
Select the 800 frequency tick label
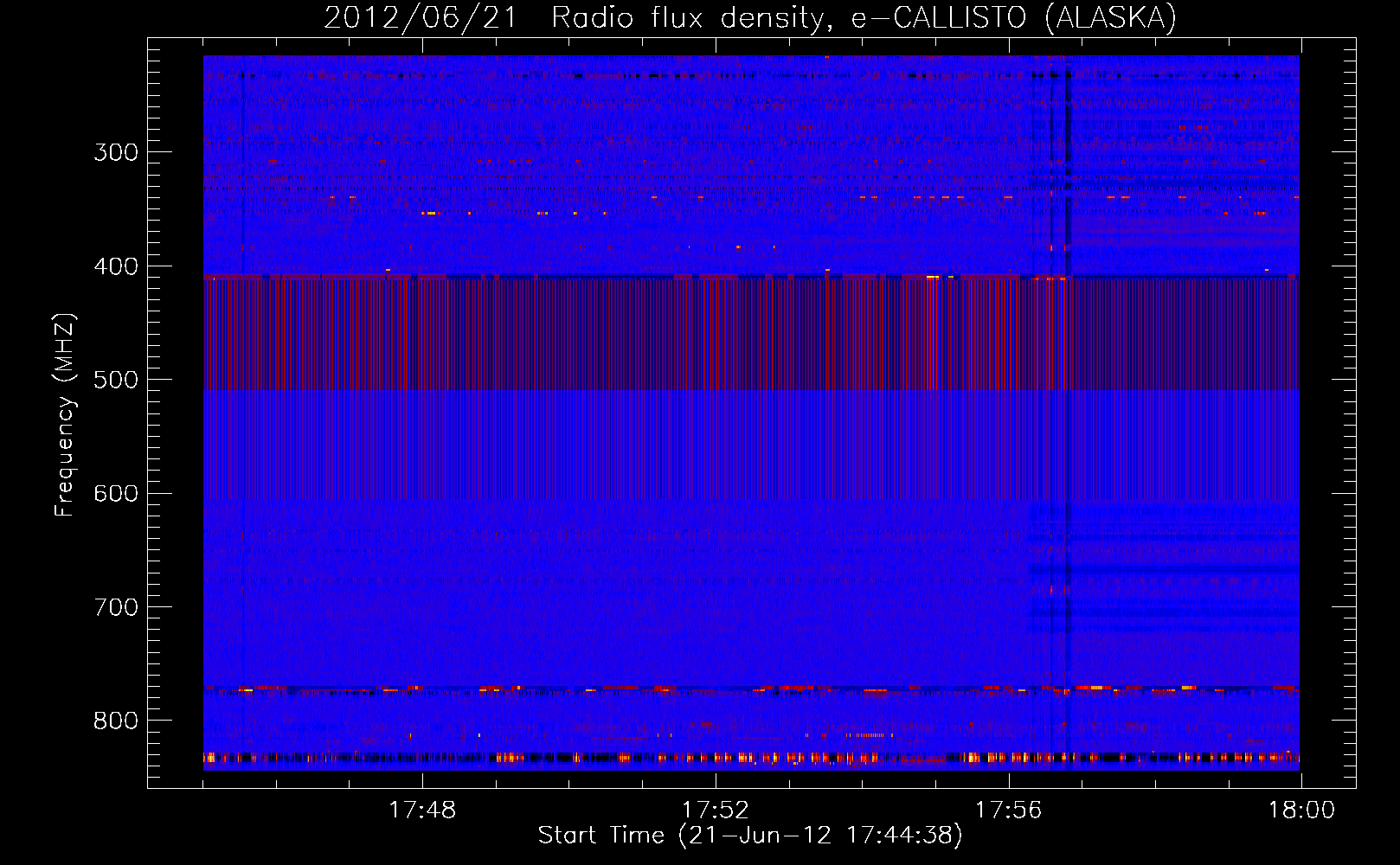click(x=116, y=721)
